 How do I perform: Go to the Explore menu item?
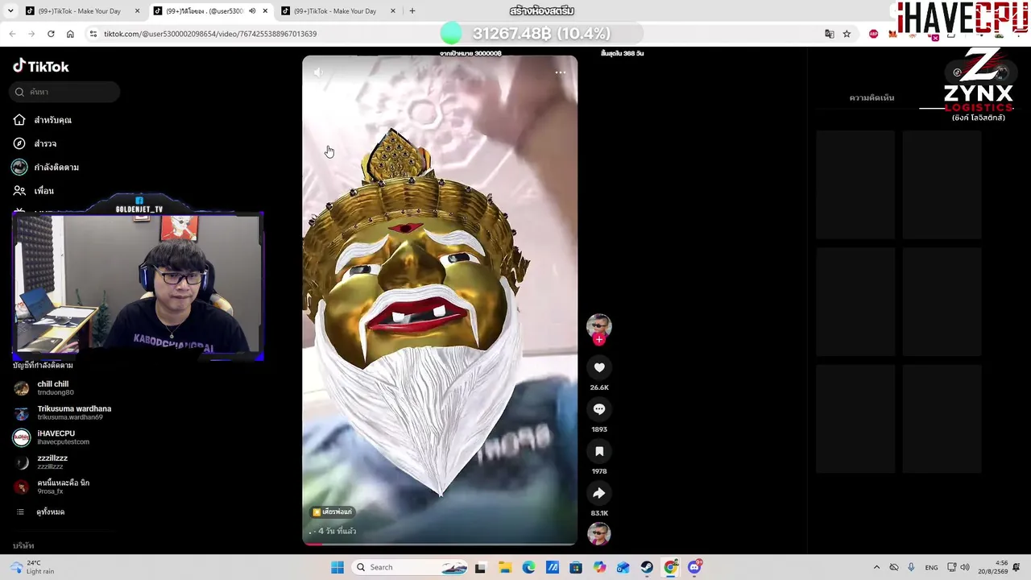tap(45, 143)
